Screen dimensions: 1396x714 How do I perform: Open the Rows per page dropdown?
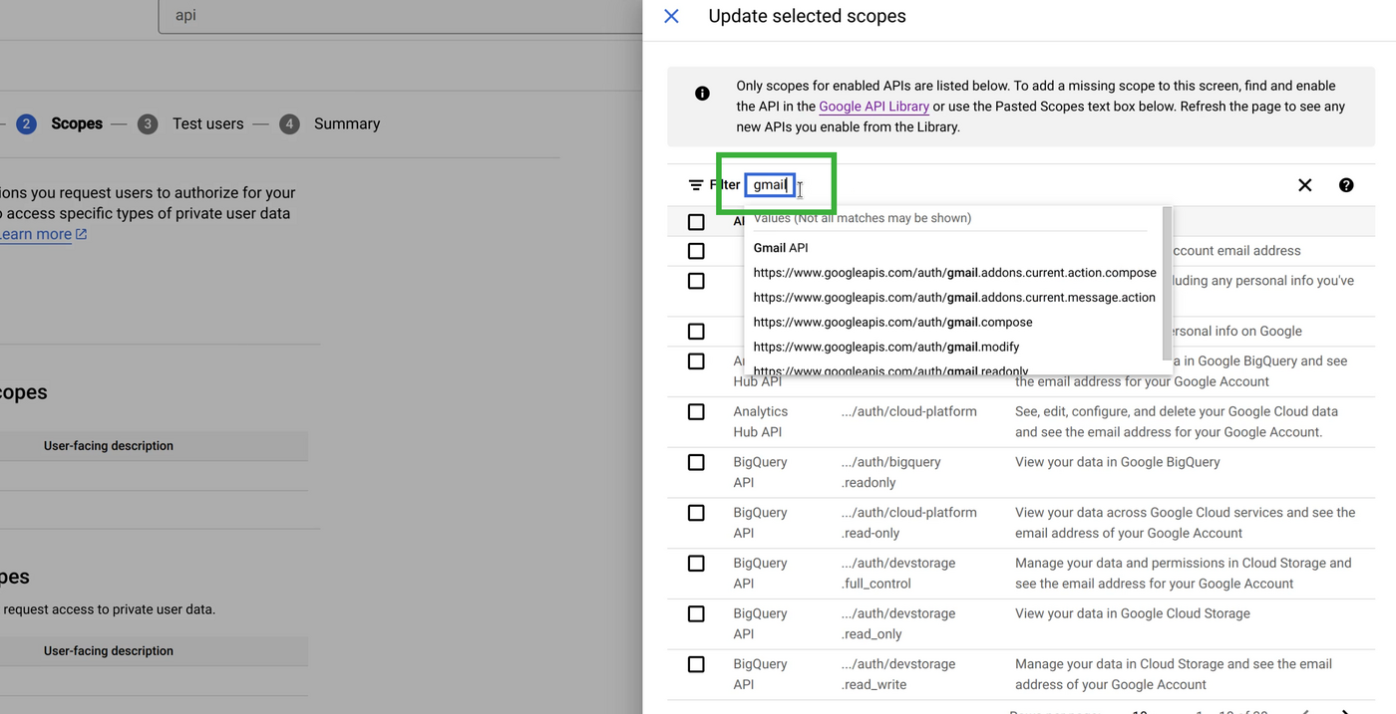coord(1140,711)
